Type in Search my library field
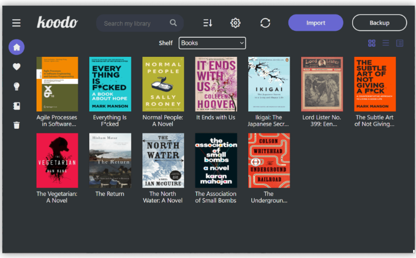This screenshot has width=416, height=258. point(133,23)
